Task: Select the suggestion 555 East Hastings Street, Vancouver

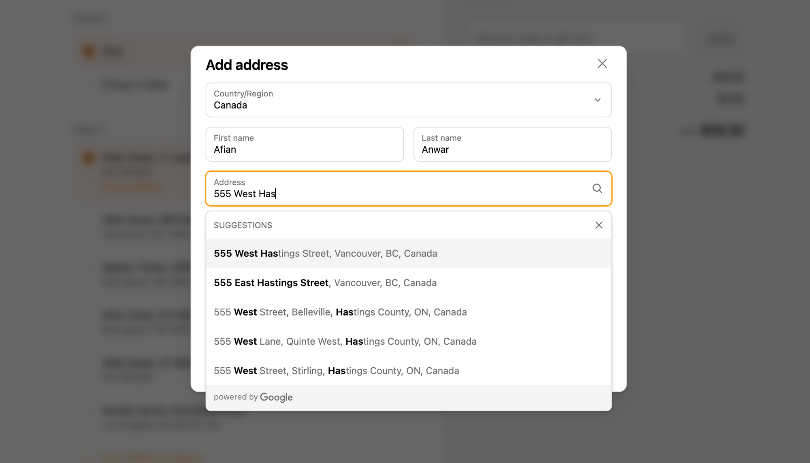Action: 325,283
